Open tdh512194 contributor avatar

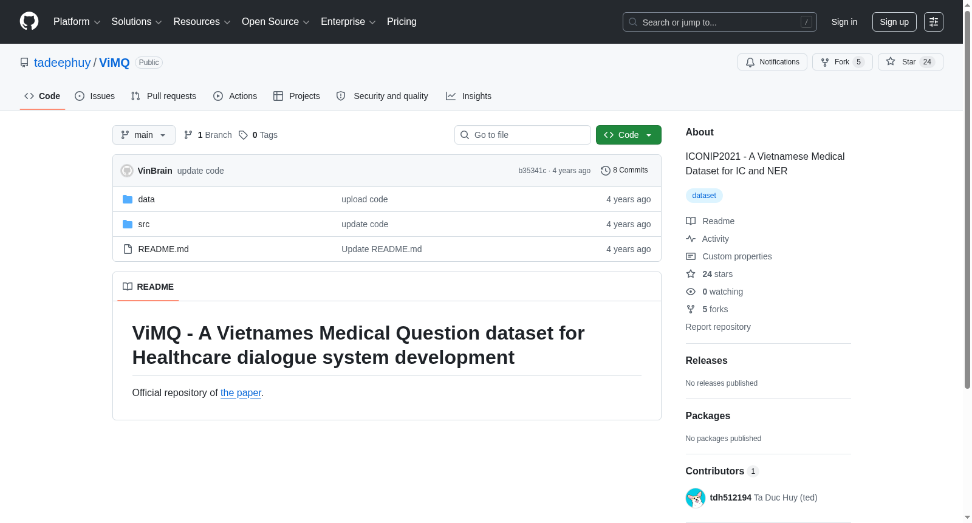[696, 498]
